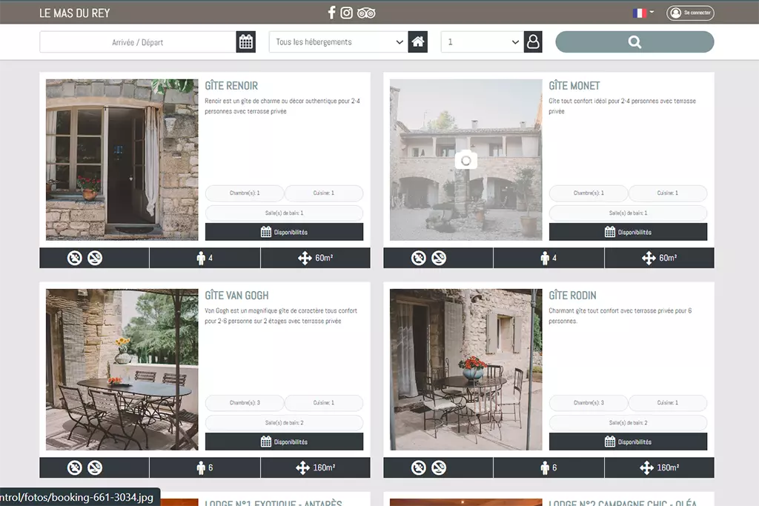Open the Gîte Renoir title link
759x506 pixels.
pyautogui.click(x=231, y=86)
